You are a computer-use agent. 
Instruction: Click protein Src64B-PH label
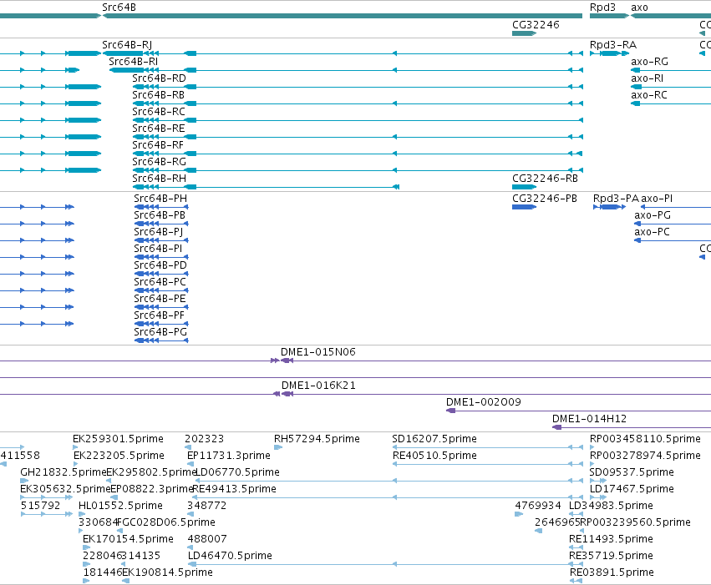point(160,199)
